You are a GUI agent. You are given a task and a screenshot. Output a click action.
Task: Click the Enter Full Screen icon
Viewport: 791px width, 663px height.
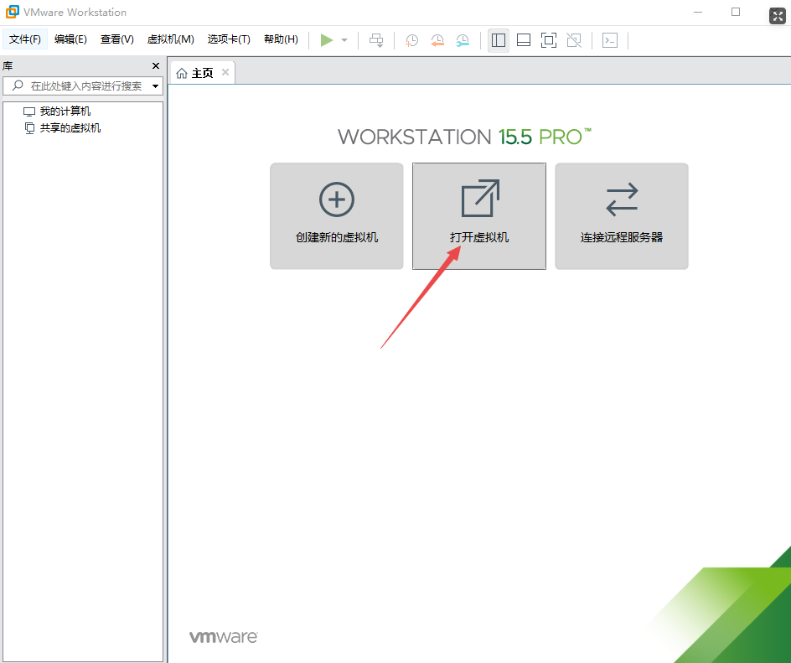tap(548, 40)
